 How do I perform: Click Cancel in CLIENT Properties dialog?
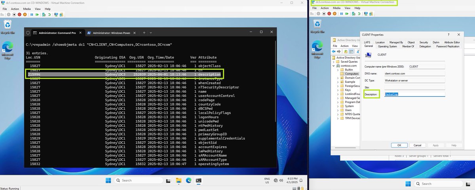[x=417, y=145]
